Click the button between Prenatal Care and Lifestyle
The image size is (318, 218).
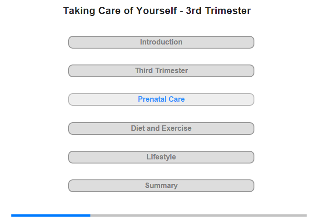click(x=161, y=129)
